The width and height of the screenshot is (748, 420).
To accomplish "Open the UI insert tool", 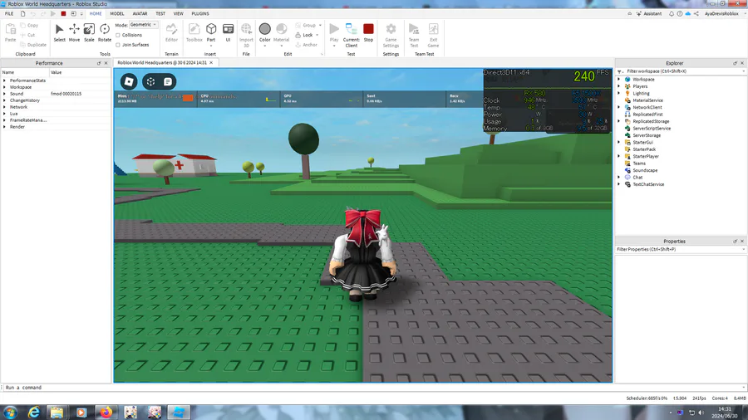I will pos(228,33).
